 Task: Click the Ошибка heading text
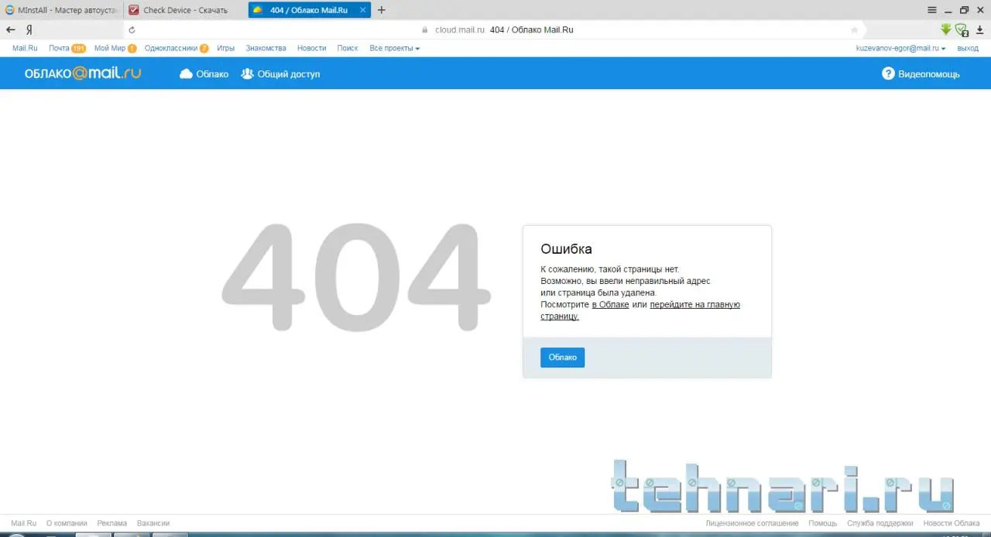coord(566,249)
